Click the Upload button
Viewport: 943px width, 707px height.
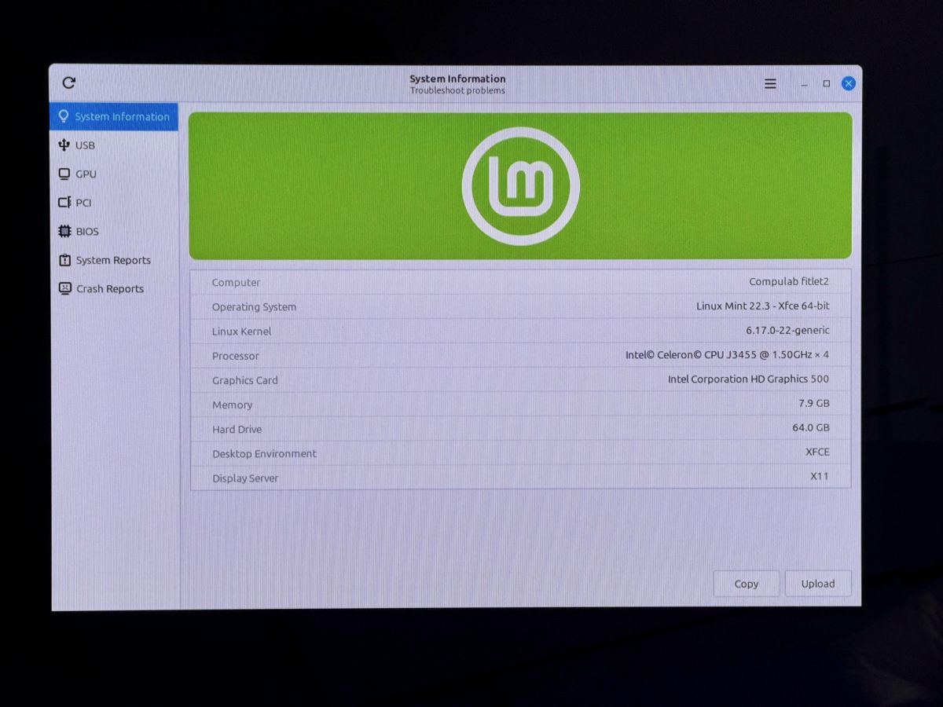(818, 584)
